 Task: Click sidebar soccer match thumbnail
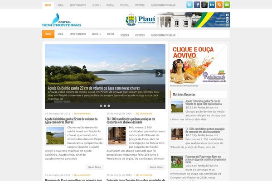[177, 162]
